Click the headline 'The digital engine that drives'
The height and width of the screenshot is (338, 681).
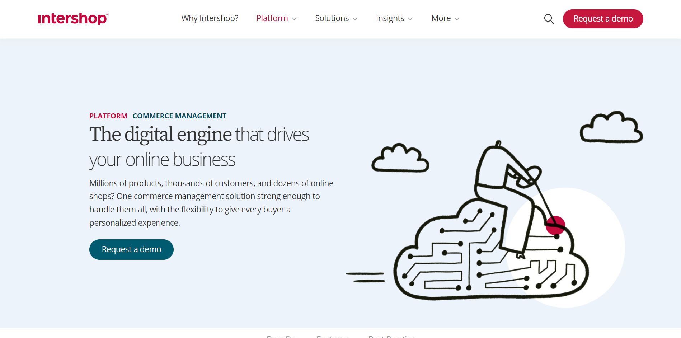click(x=199, y=134)
